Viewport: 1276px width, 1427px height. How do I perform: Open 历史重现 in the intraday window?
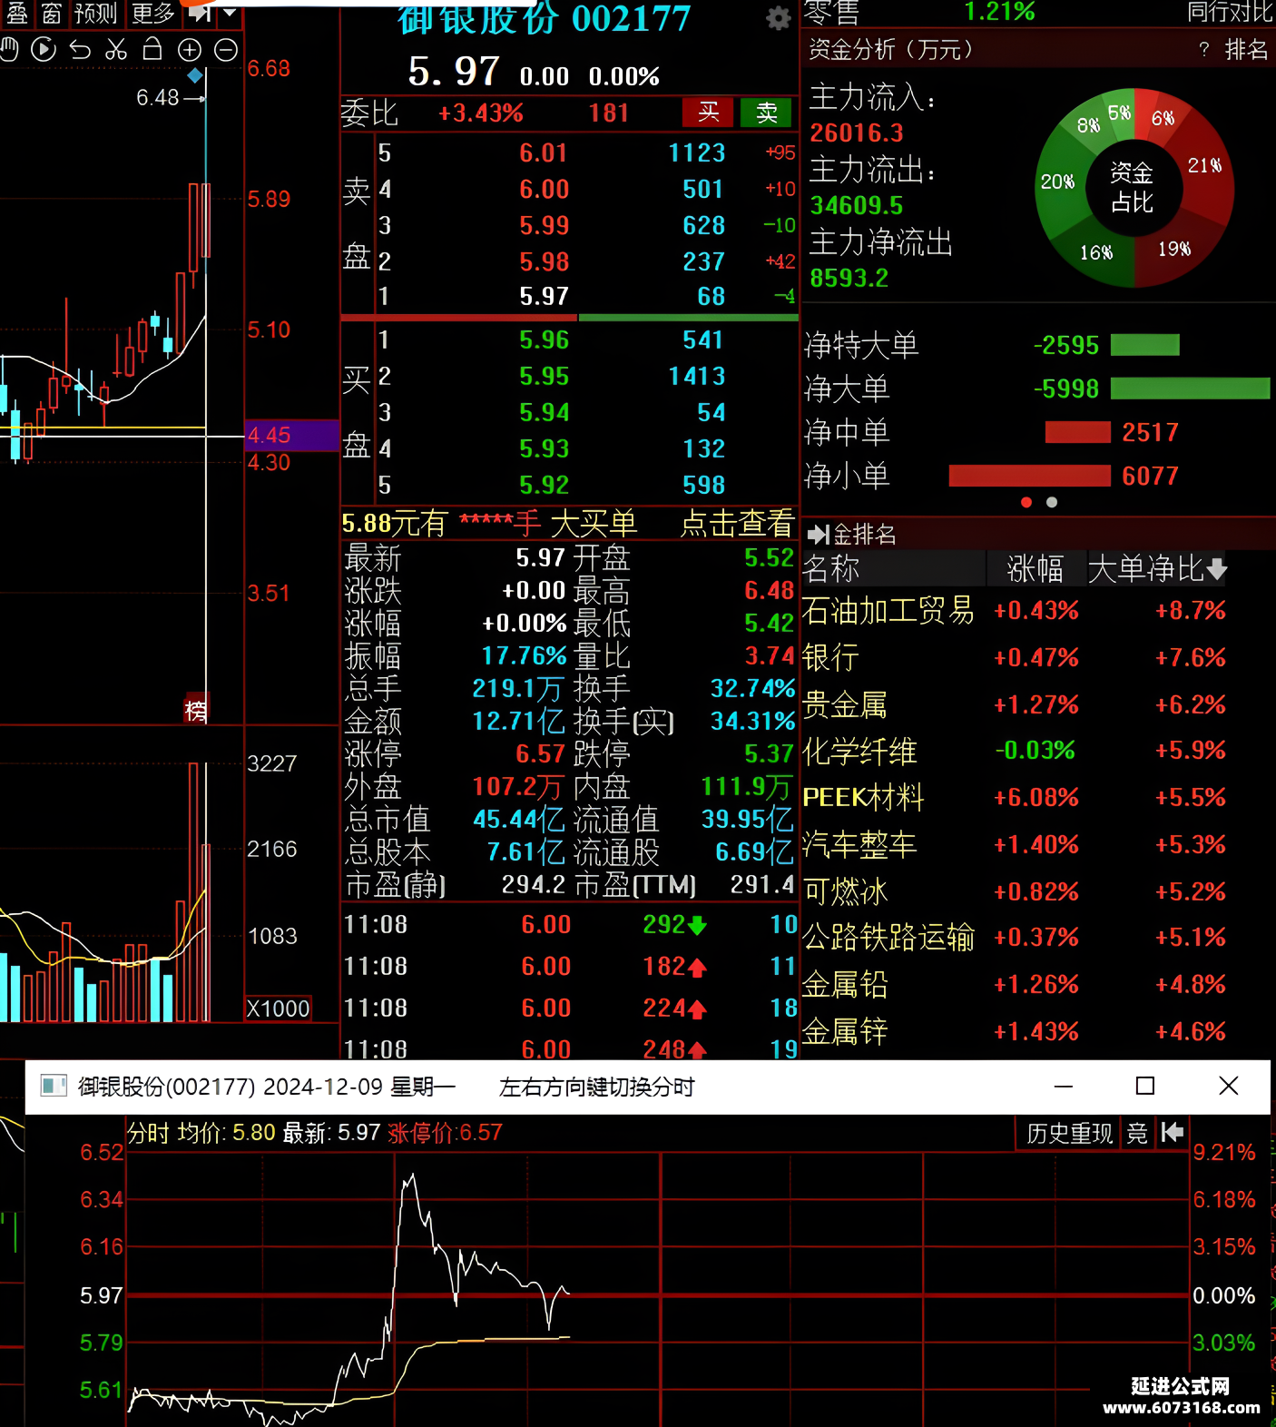(1068, 1133)
